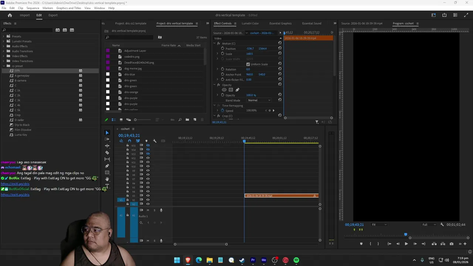Toggle Linked Selection in the timeline
The width and height of the screenshot is (473, 266).
(138, 141)
